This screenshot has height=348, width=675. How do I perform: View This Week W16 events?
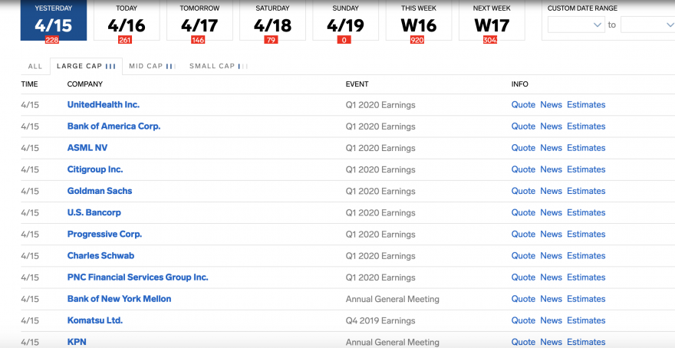pyautogui.click(x=418, y=21)
